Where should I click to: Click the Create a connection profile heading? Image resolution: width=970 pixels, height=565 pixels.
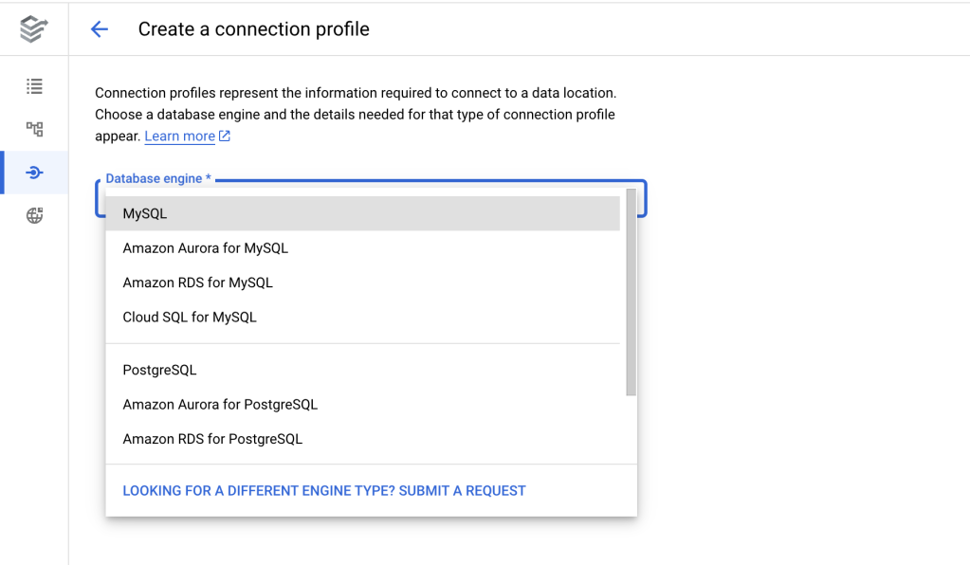pos(253,29)
